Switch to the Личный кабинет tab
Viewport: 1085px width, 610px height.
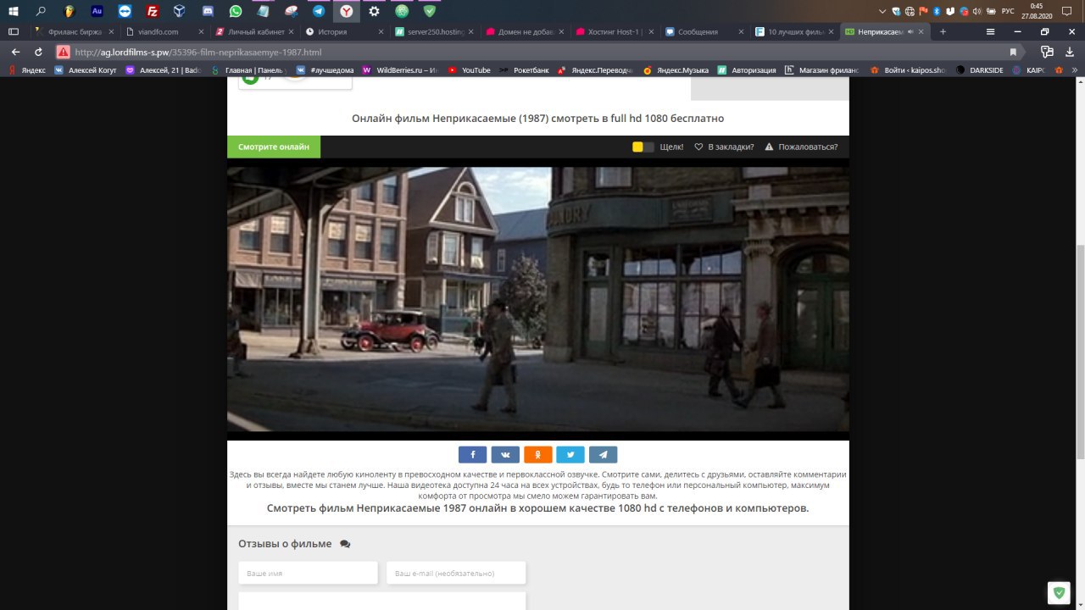pos(253,31)
